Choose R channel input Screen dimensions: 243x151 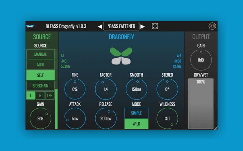tap(40, 96)
